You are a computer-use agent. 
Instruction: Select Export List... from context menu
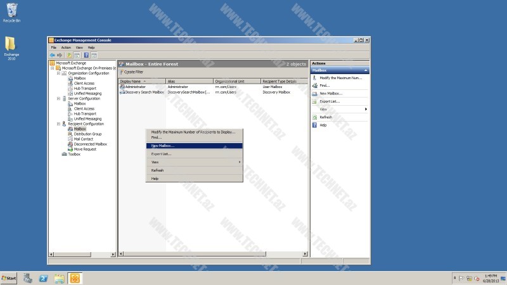[x=161, y=154]
